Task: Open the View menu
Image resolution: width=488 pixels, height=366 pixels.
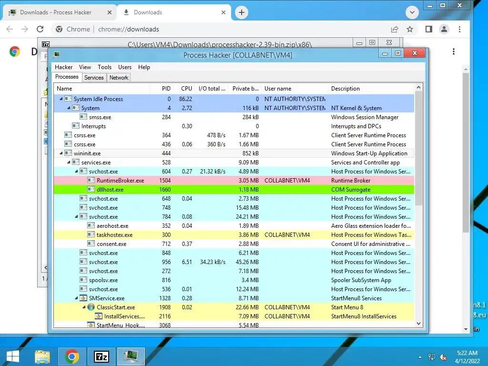Action: pyautogui.click(x=85, y=67)
